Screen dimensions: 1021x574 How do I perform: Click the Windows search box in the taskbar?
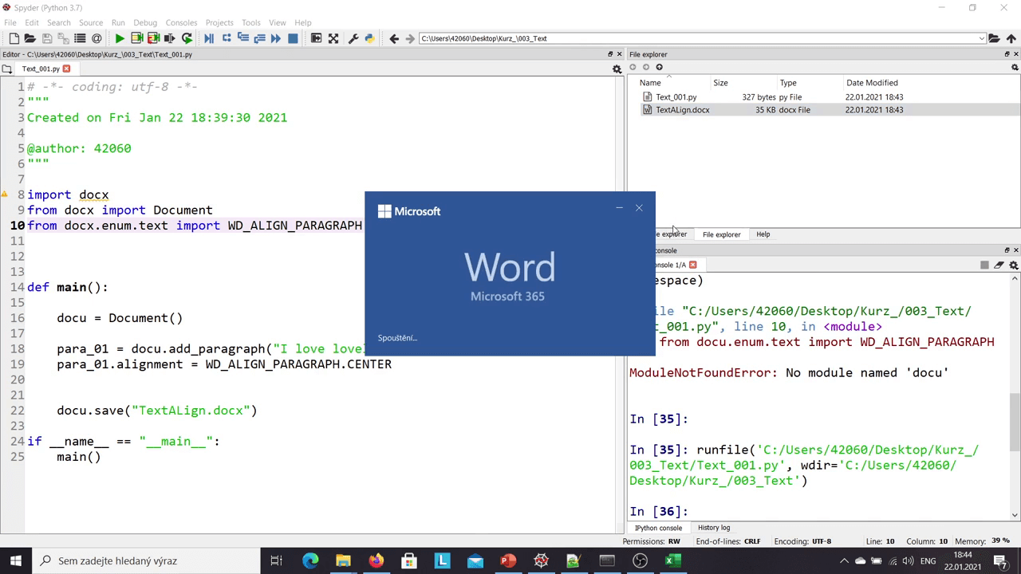pos(144,560)
